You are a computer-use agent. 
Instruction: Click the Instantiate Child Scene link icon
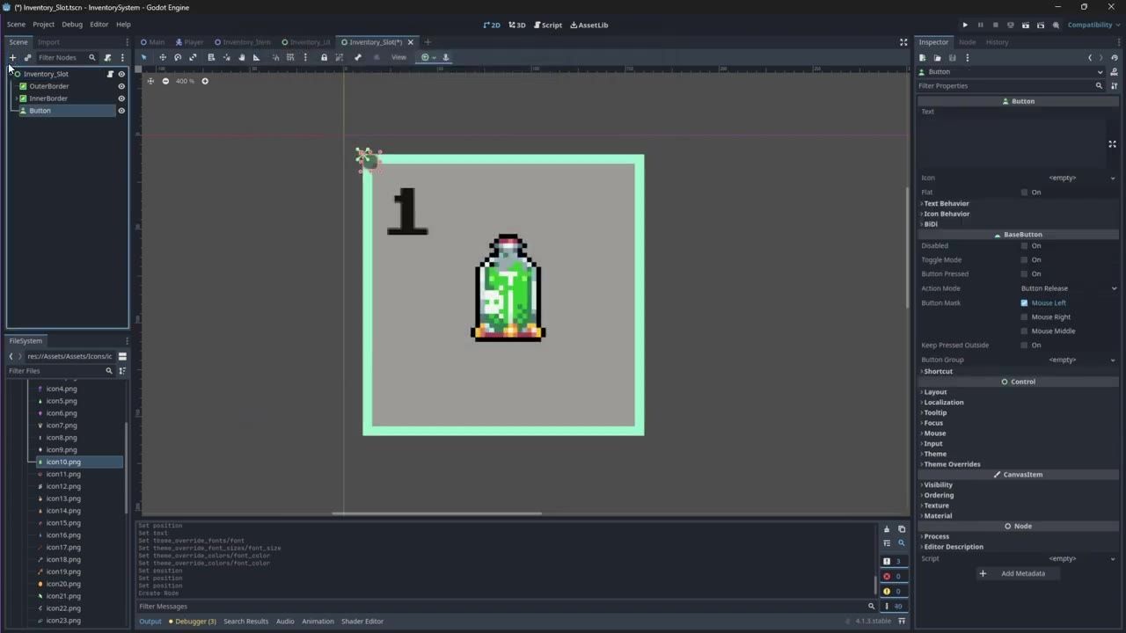coord(27,57)
